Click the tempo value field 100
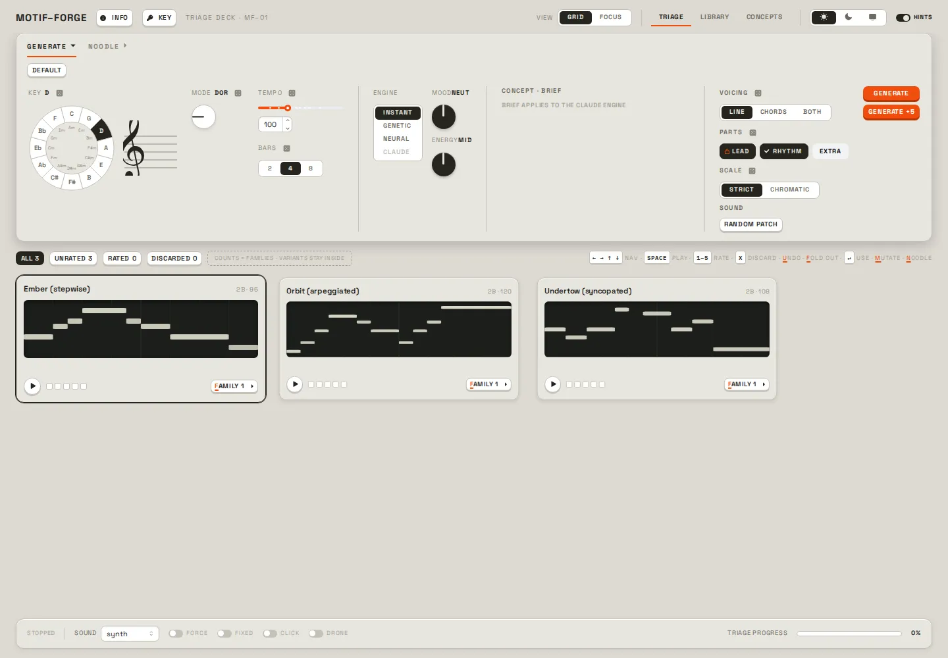Screen dimensions: 948x658 271,124
